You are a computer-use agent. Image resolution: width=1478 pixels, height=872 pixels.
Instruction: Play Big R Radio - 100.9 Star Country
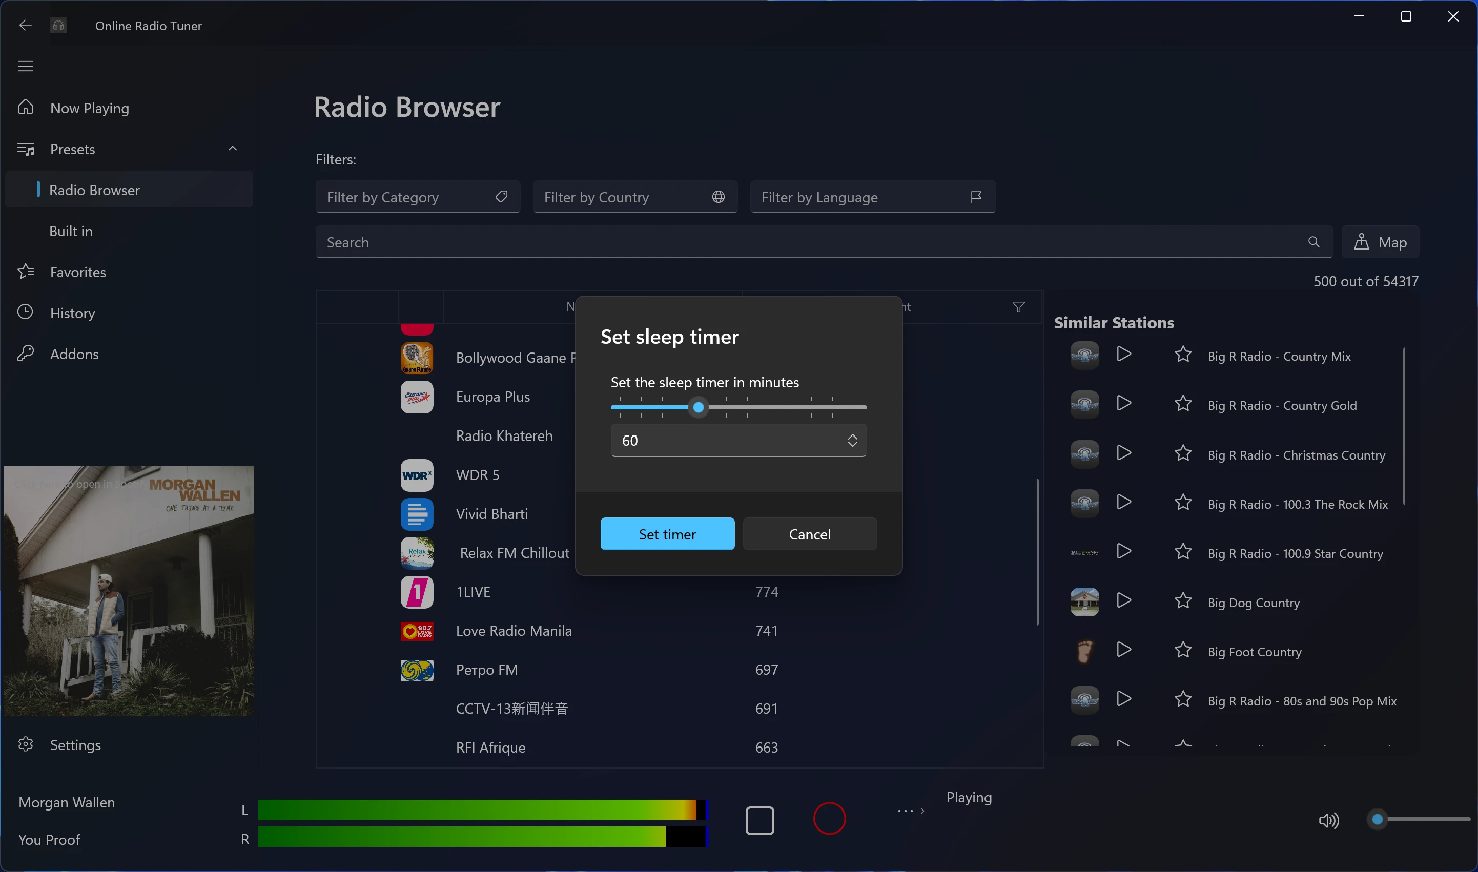click(1124, 551)
